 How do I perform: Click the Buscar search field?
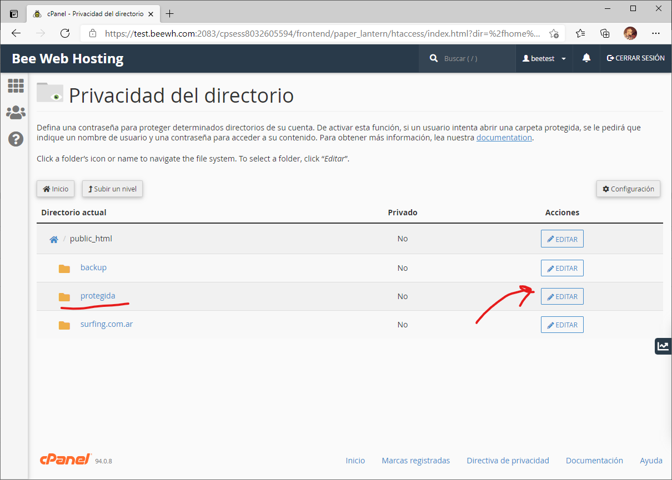click(472, 58)
